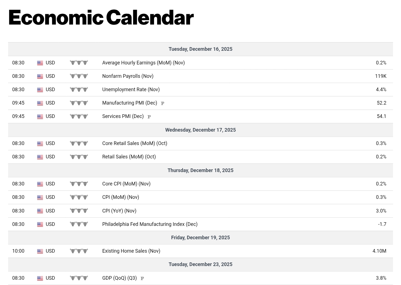Click the US flag in Core Retail Sales row
401x285 pixels.
click(x=40, y=144)
